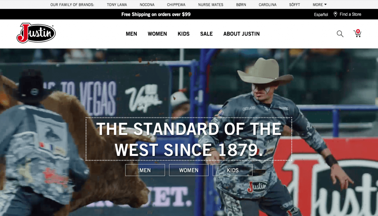The image size is (378, 216).
Task: Select the SALE menu item
Action: coord(206,34)
